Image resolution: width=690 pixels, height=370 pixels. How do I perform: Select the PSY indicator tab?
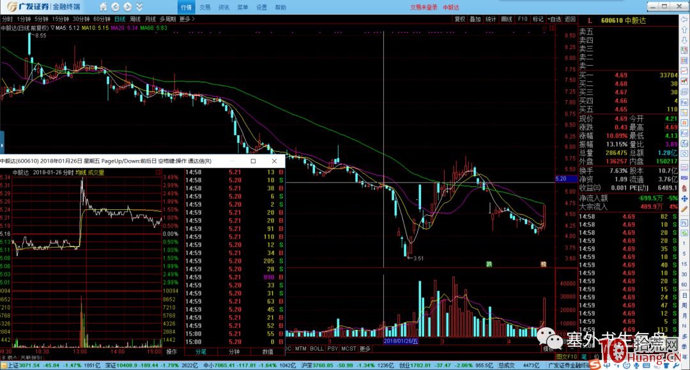[333, 349]
